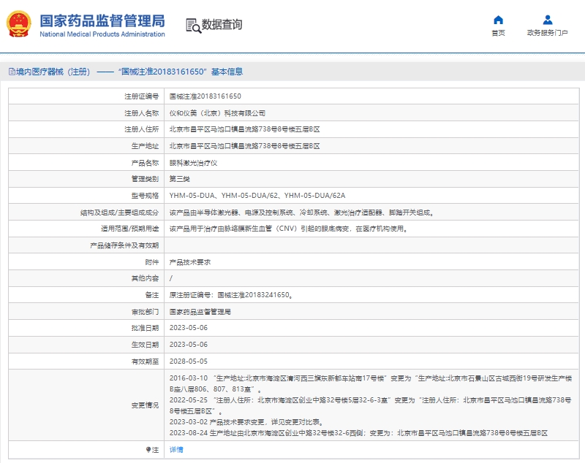Click the 政务服务门户 person icon
The image size is (585, 463).
coord(547,20)
